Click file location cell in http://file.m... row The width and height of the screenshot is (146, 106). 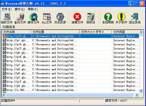coord(55,61)
